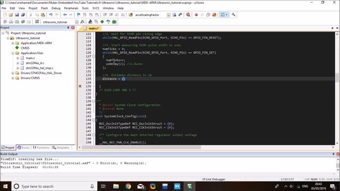Expand the Application/MDK-ARM folder
The width and height of the screenshot is (340, 191).
[13, 43]
